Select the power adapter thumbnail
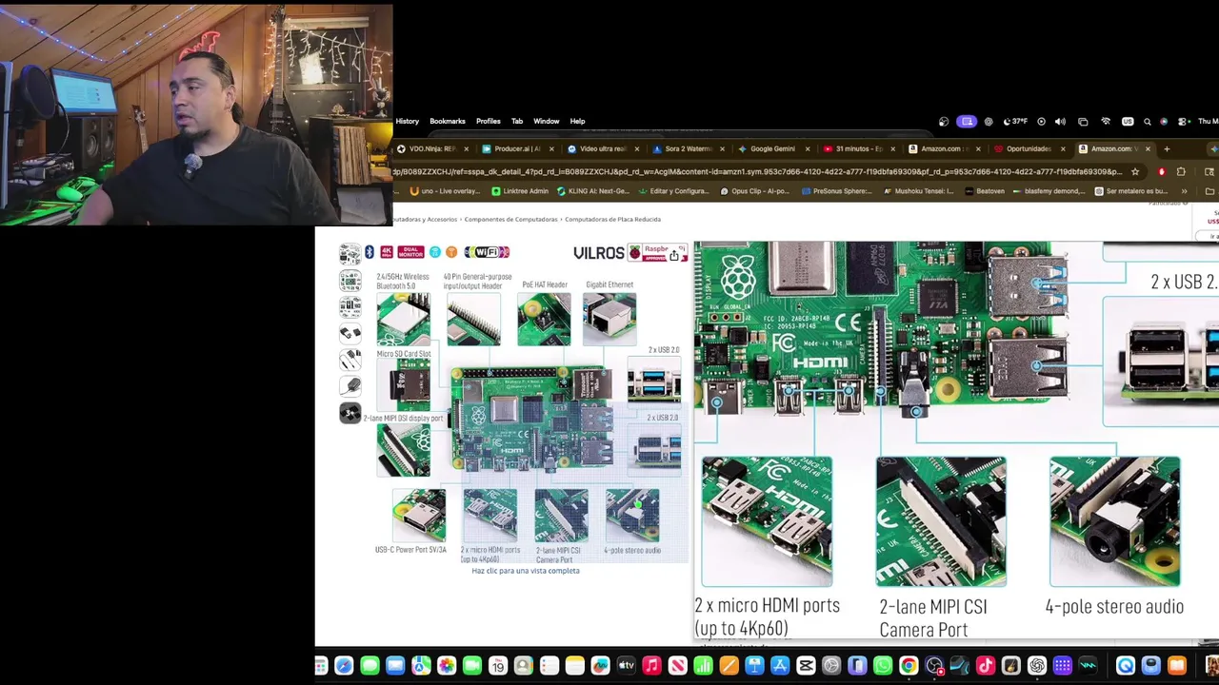 tap(350, 386)
